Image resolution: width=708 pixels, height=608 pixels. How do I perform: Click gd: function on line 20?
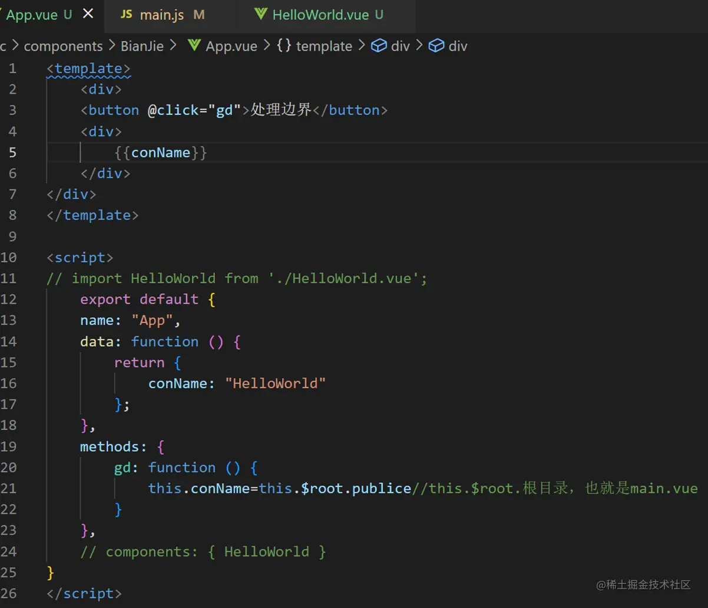click(x=165, y=468)
